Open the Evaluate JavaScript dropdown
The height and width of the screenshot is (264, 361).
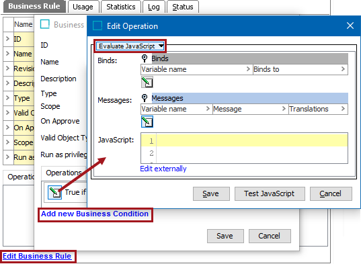coord(130,46)
